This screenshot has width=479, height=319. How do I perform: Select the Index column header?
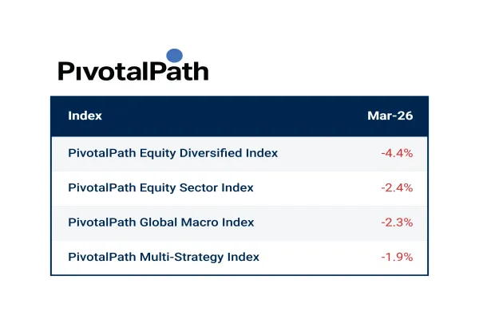pyautogui.click(x=85, y=116)
